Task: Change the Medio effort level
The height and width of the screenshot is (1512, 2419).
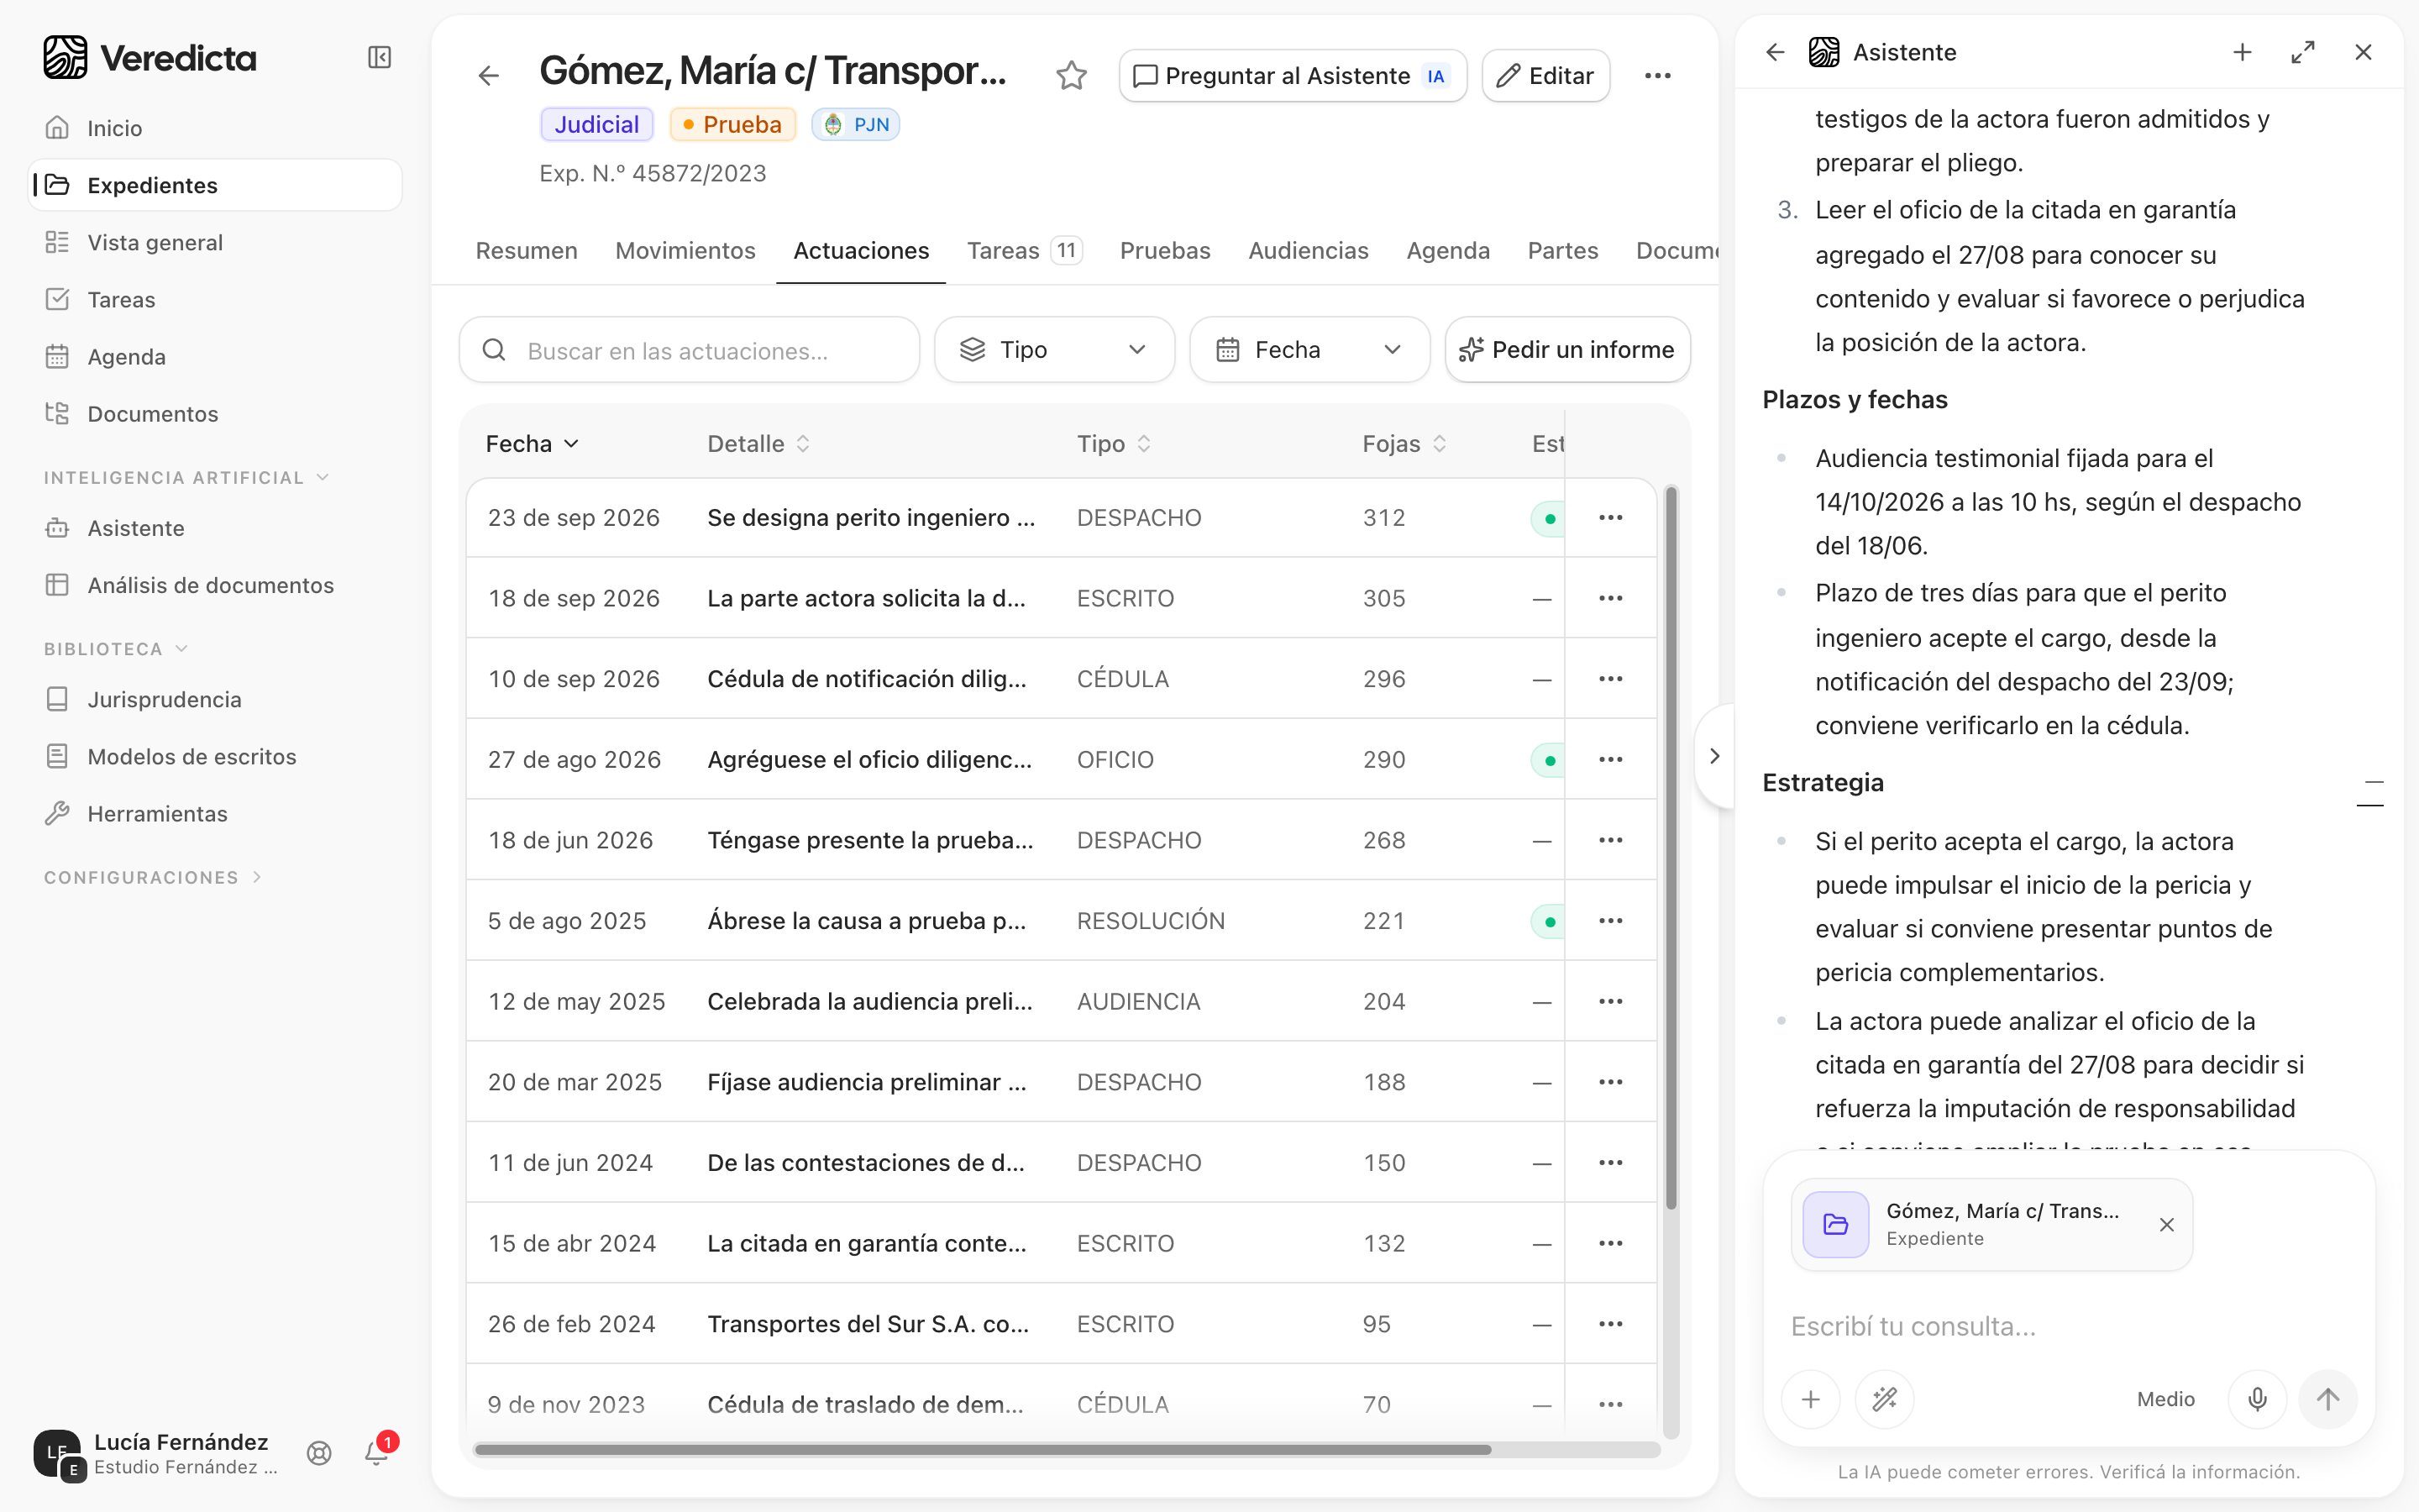Action: [x=2165, y=1399]
